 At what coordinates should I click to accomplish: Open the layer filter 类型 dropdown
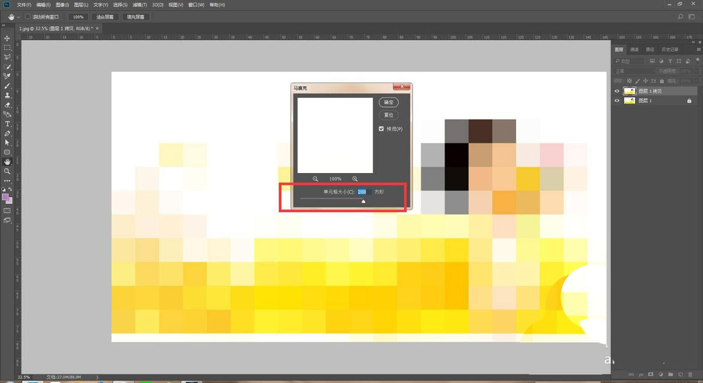point(630,61)
